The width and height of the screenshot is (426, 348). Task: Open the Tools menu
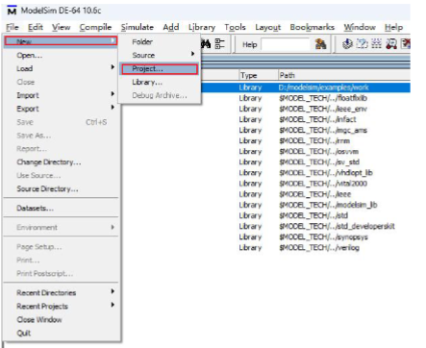coord(235,27)
